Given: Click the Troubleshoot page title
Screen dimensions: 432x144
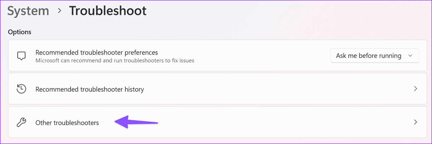Looking at the screenshot, I should 108,11.
